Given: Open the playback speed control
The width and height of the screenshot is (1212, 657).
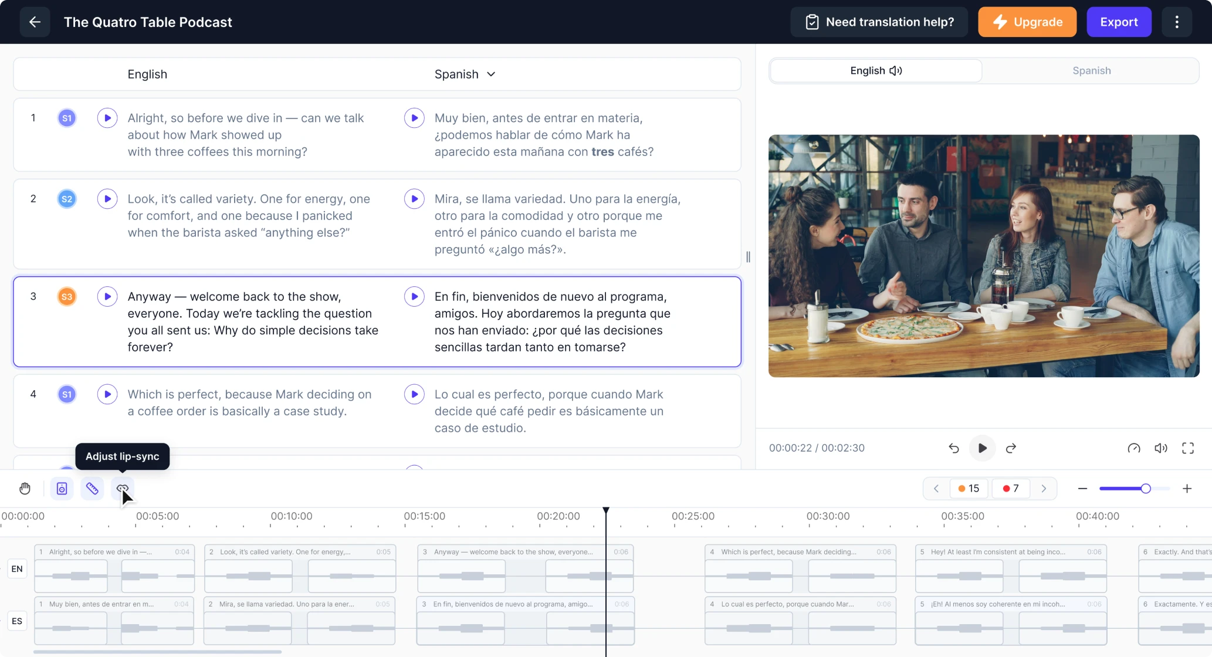Looking at the screenshot, I should coord(1133,448).
